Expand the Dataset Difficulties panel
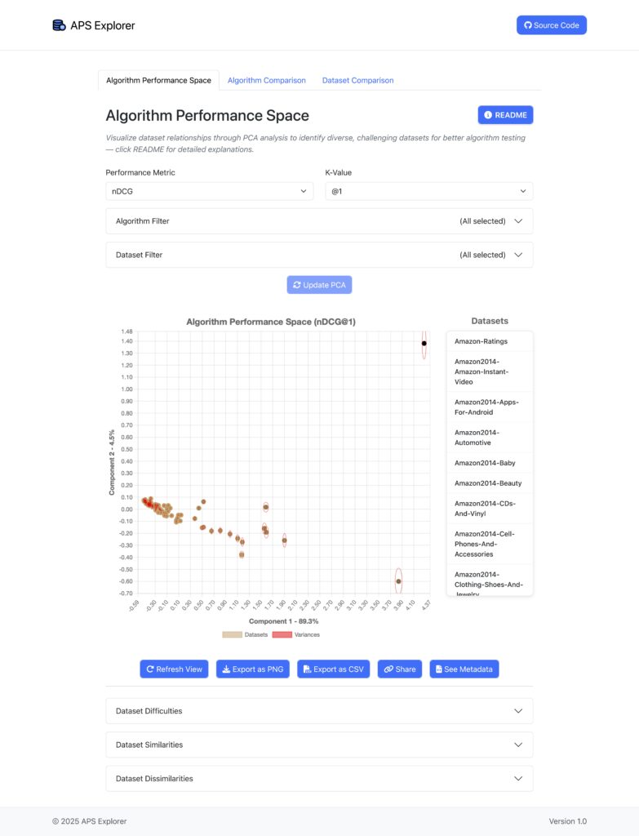This screenshot has height=836, width=639. pyautogui.click(x=319, y=711)
